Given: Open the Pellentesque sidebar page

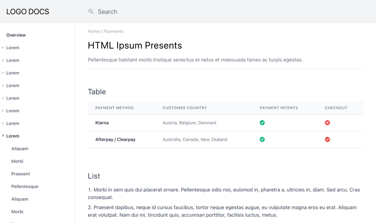Looking at the screenshot, I should 25,186.
